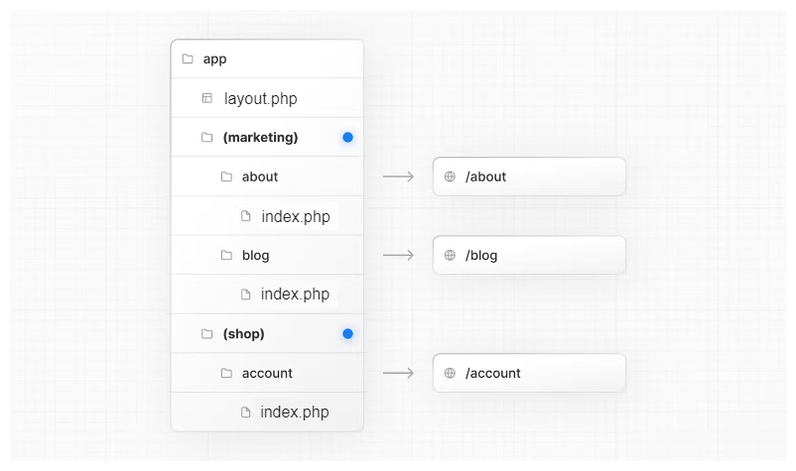
Task: Click the globe icon beside /about
Action: (450, 177)
